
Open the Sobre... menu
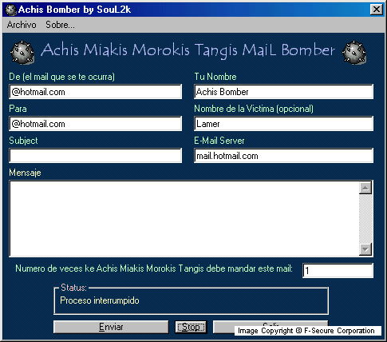(60, 25)
